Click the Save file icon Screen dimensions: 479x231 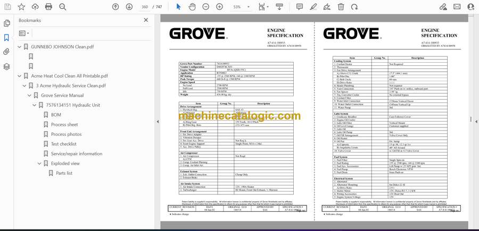click(x=7, y=7)
